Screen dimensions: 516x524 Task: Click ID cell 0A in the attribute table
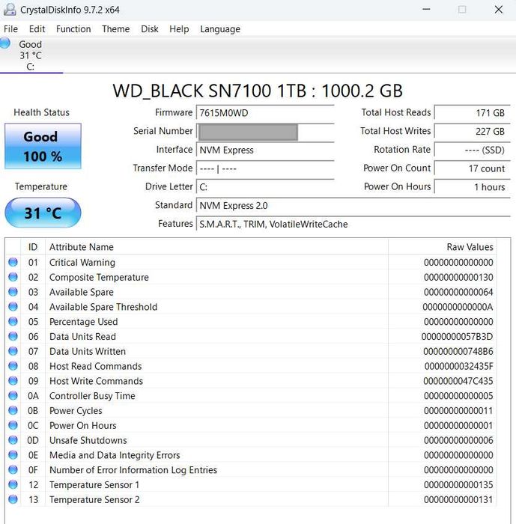click(x=33, y=396)
